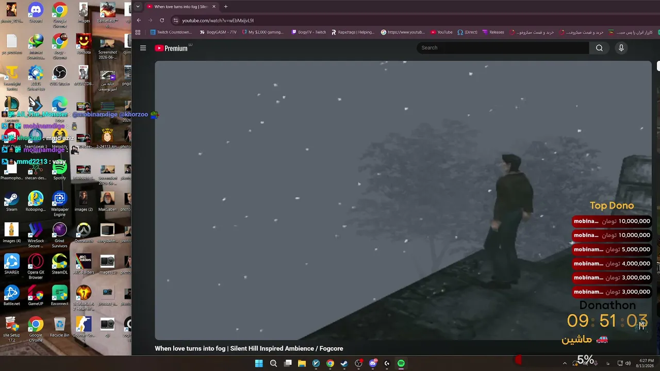Open sXe Setup 17.2 installer icon
The width and height of the screenshot is (660, 371).
11,330
